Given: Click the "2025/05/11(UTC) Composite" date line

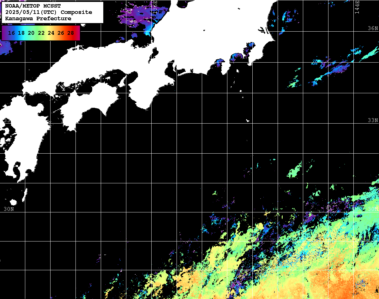Looking at the screenshot, I should coord(49,12).
